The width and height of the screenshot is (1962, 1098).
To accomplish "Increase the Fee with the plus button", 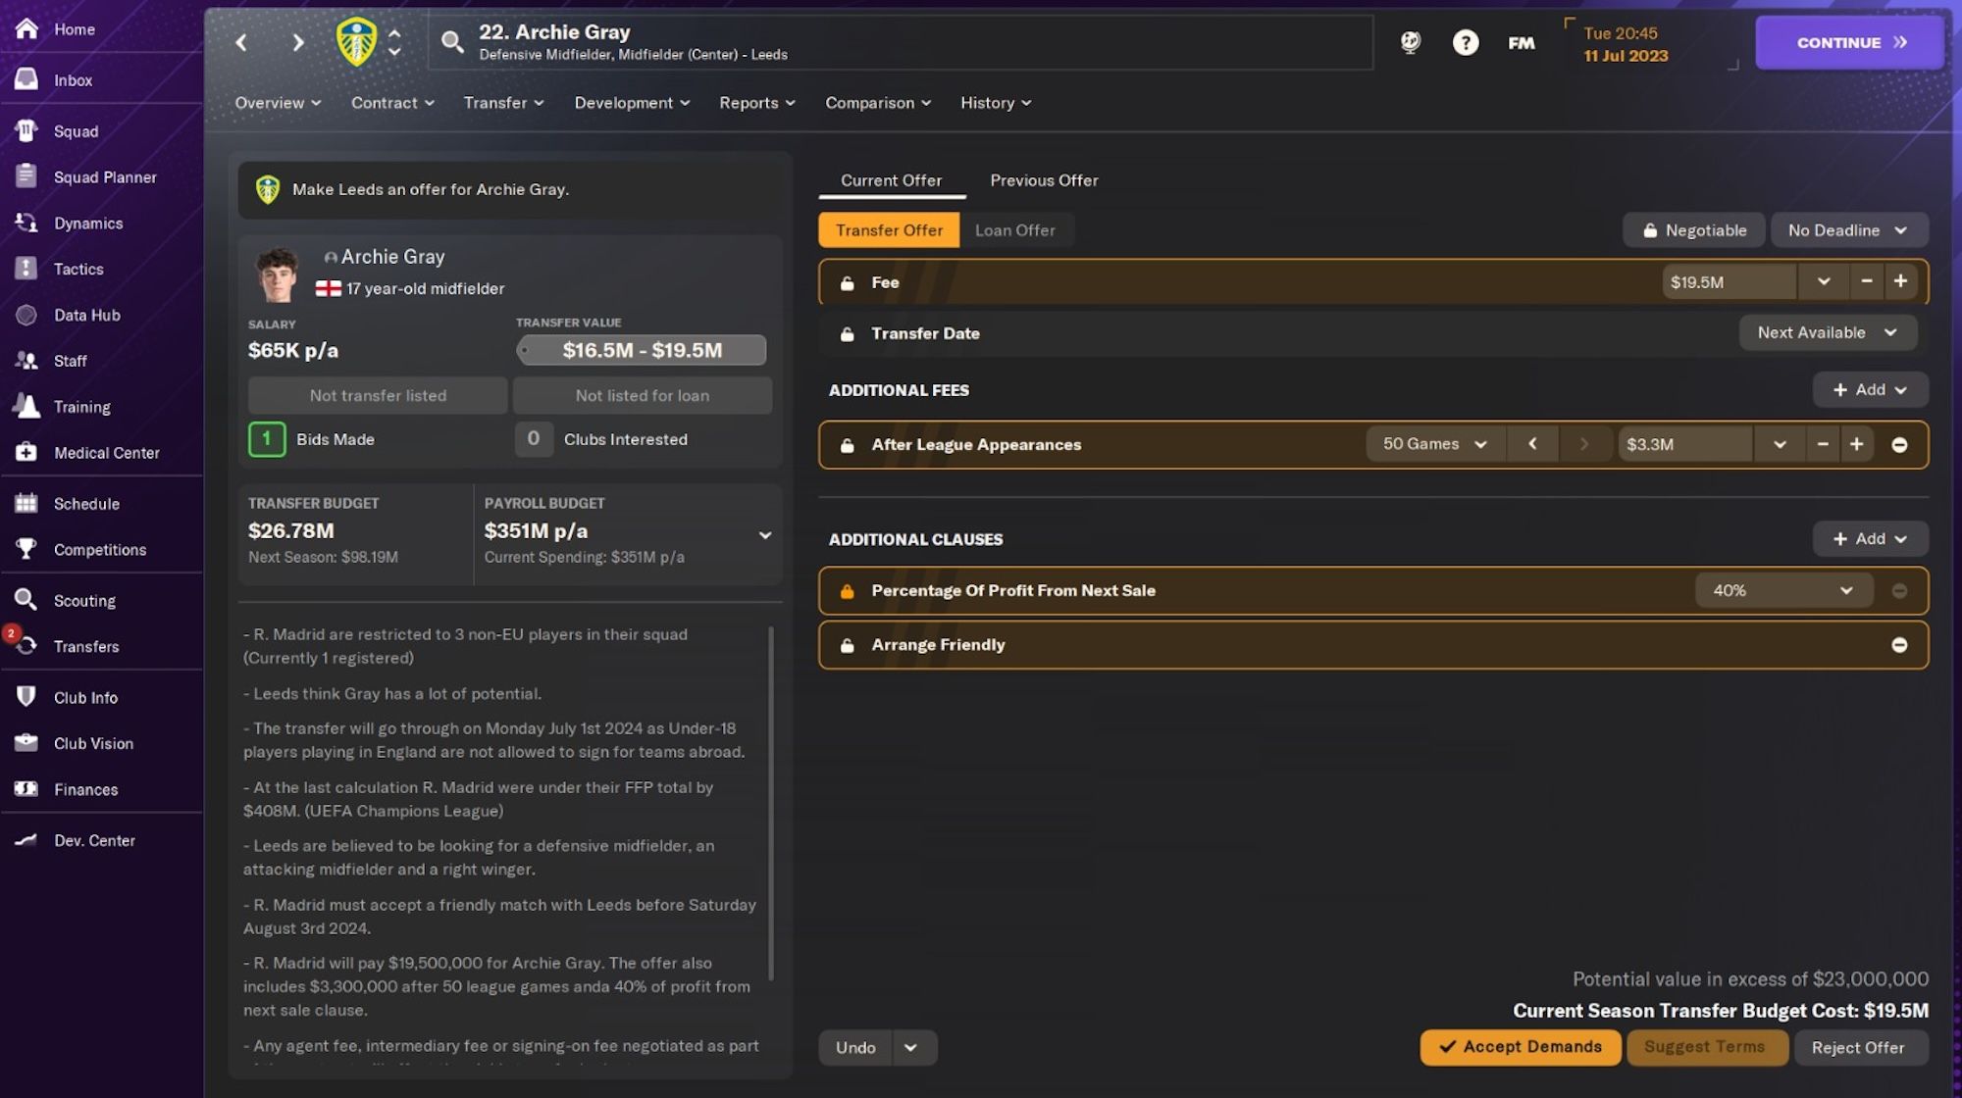I will pyautogui.click(x=1900, y=281).
